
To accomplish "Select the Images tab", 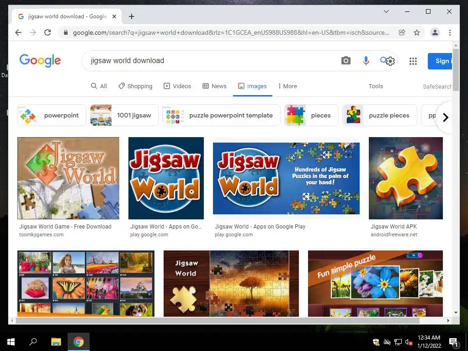I will (252, 86).
